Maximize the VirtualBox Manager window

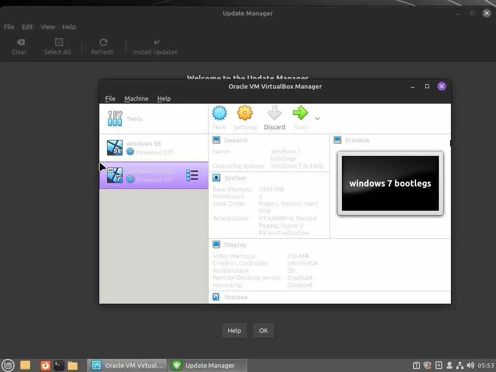427,86
